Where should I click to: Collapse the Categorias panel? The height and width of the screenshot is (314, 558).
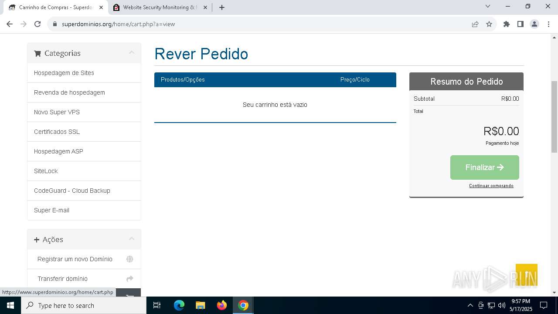[131, 53]
